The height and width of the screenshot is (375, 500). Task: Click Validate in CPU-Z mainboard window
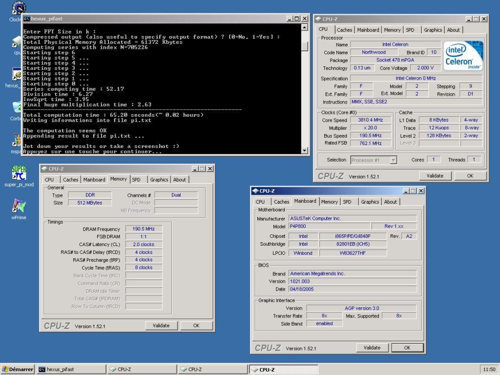click(372, 348)
